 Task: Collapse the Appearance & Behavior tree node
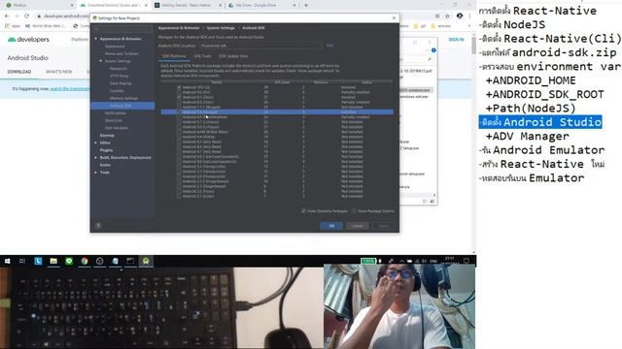95,39
